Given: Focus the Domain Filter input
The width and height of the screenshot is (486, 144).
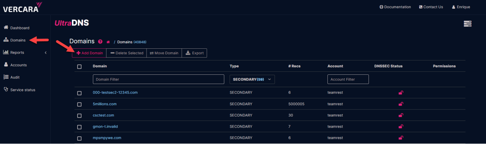Looking at the screenshot, I should tap(159, 79).
